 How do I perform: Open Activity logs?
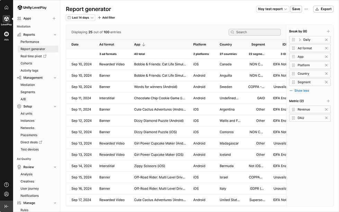coord(29,71)
